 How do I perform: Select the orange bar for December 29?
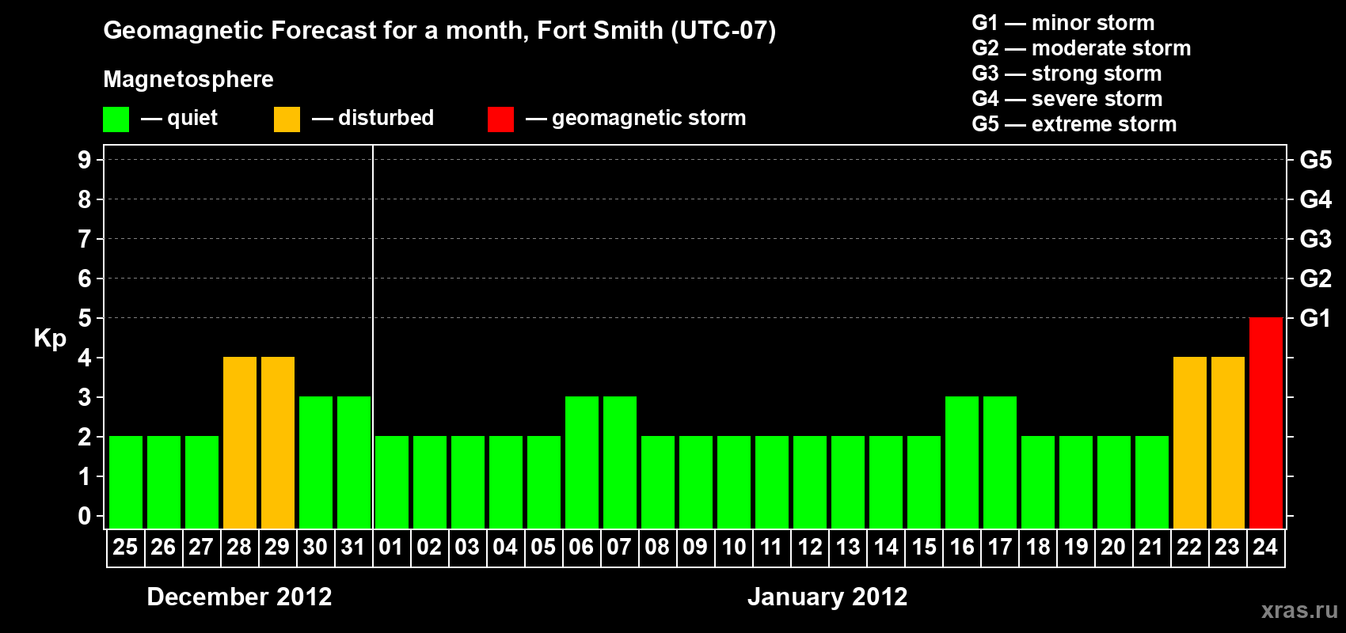pos(277,442)
